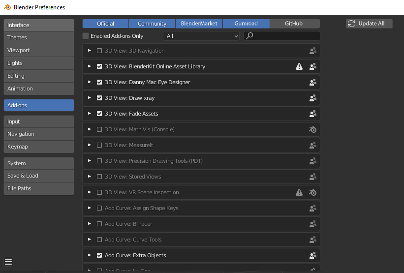Toggle Enabled Add-ons Only checkbox
The height and width of the screenshot is (273, 404).
pos(86,36)
